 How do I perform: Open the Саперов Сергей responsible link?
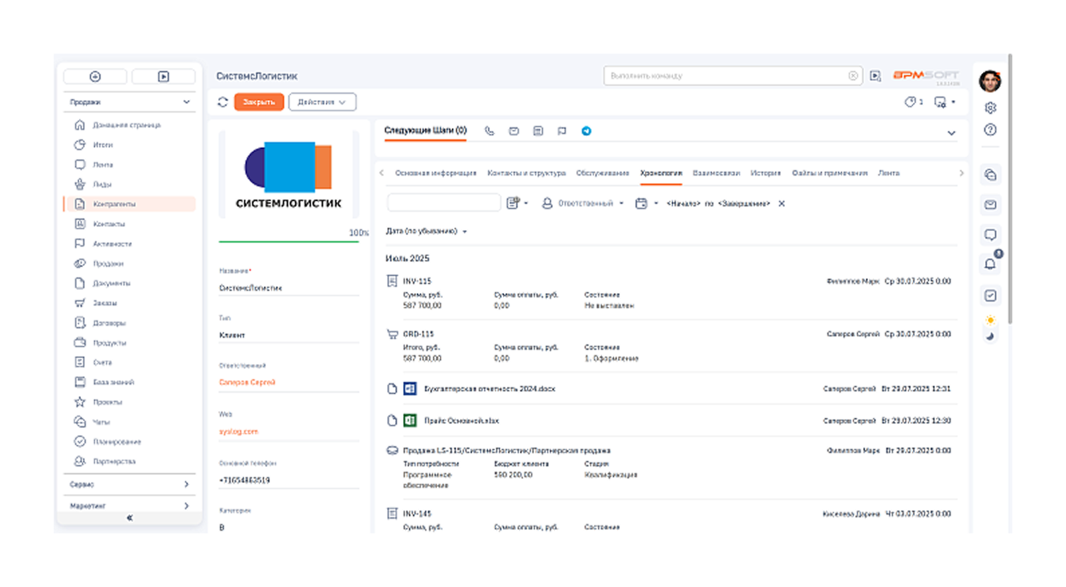(247, 382)
